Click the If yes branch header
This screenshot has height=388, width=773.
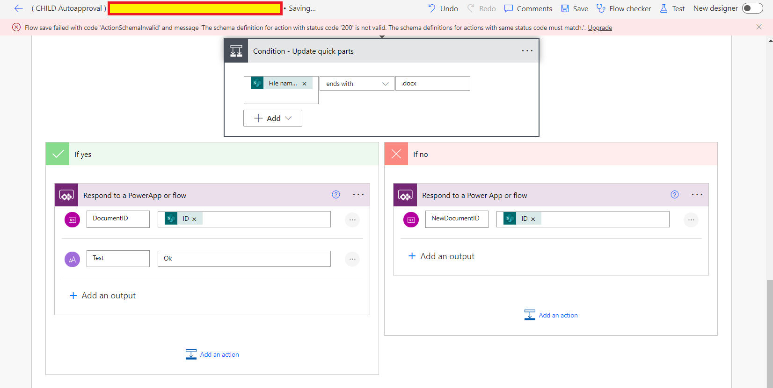[212, 154]
